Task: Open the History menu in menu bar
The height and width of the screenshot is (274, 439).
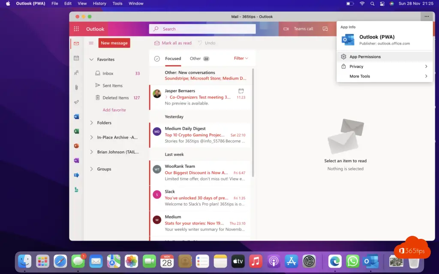Action: coord(99,3)
